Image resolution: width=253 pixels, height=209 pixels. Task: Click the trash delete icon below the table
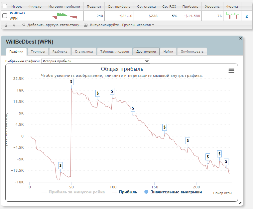point(6,25)
